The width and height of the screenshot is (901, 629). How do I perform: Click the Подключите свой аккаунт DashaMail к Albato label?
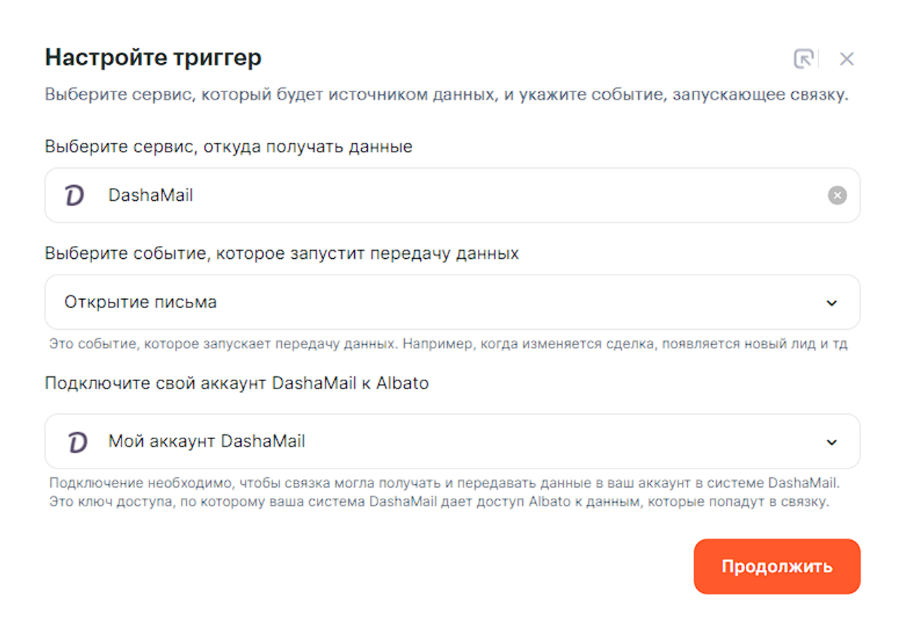[x=236, y=383]
